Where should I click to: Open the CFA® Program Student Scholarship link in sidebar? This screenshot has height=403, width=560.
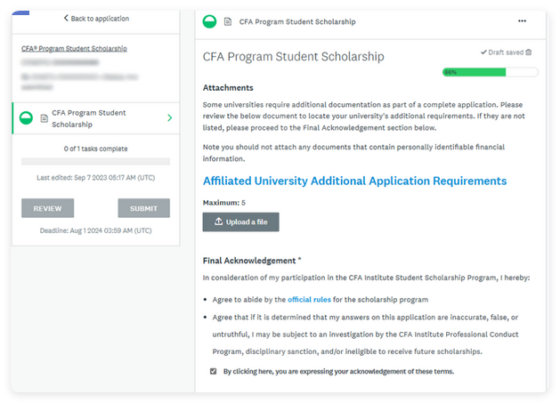(x=74, y=49)
